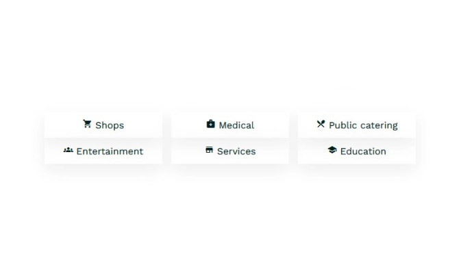Viewport: 472px width, 274px height.
Task: Click the crossed fork and knife icon
Action: click(321, 124)
